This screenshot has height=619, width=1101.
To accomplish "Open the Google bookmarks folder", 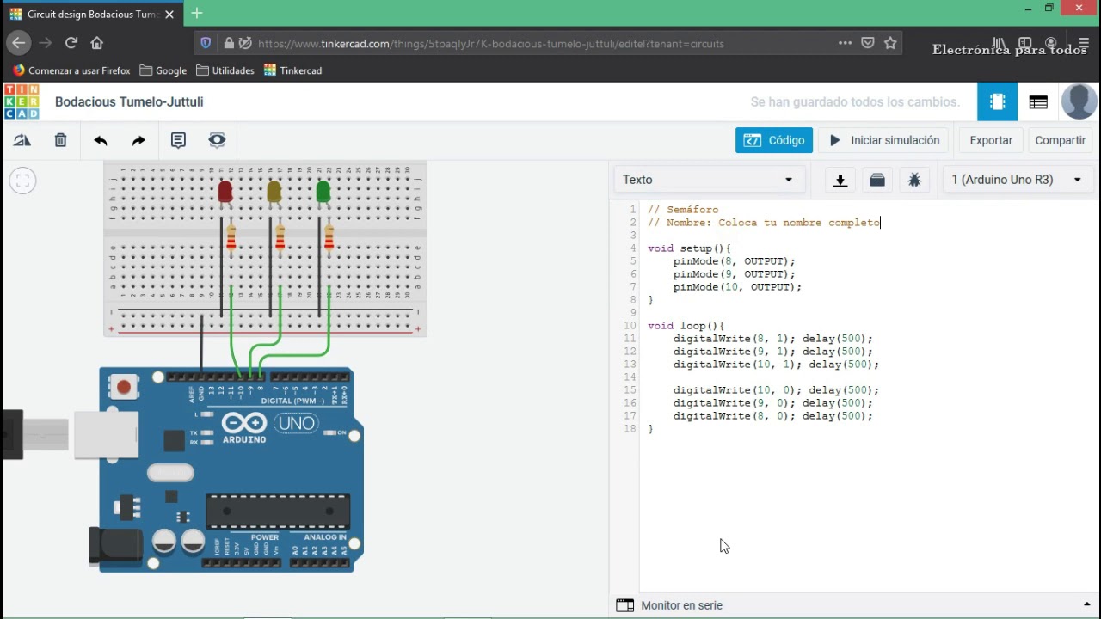I will 163,70.
